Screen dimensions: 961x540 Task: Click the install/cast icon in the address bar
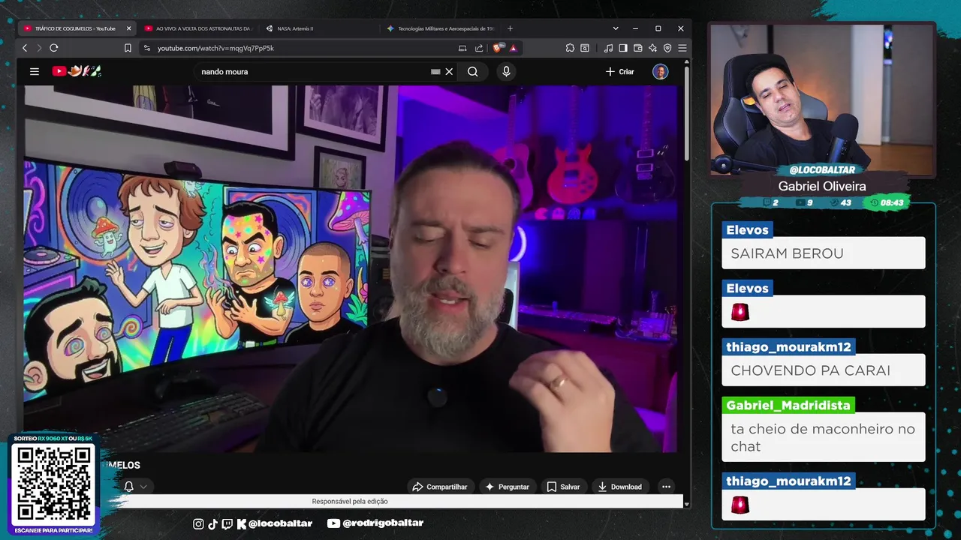coord(462,48)
